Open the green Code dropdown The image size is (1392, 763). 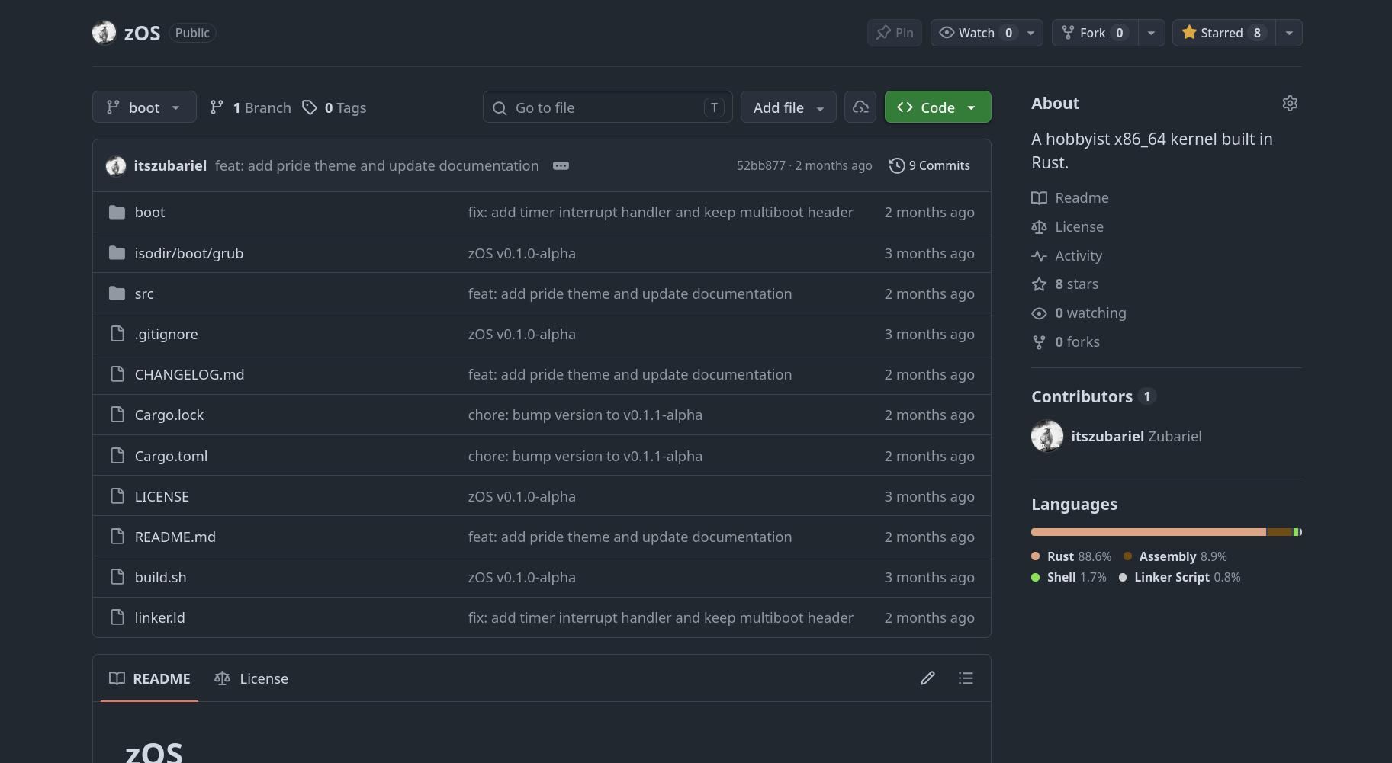938,107
